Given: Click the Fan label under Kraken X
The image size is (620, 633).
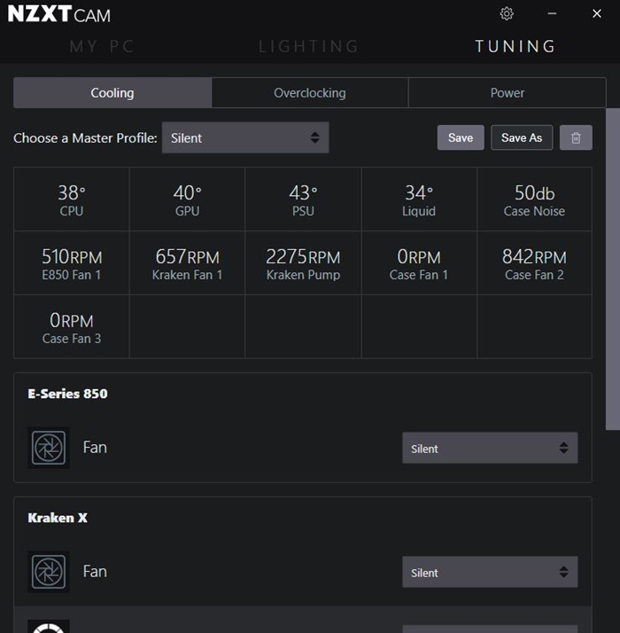Looking at the screenshot, I should [x=95, y=571].
